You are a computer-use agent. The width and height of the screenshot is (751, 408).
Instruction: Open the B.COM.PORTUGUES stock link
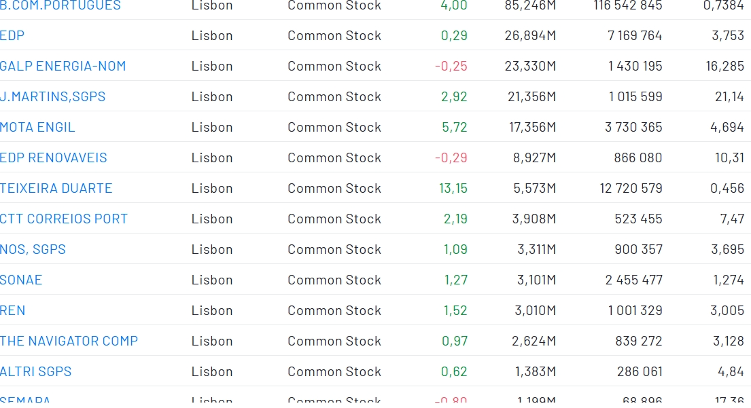(60, 5)
